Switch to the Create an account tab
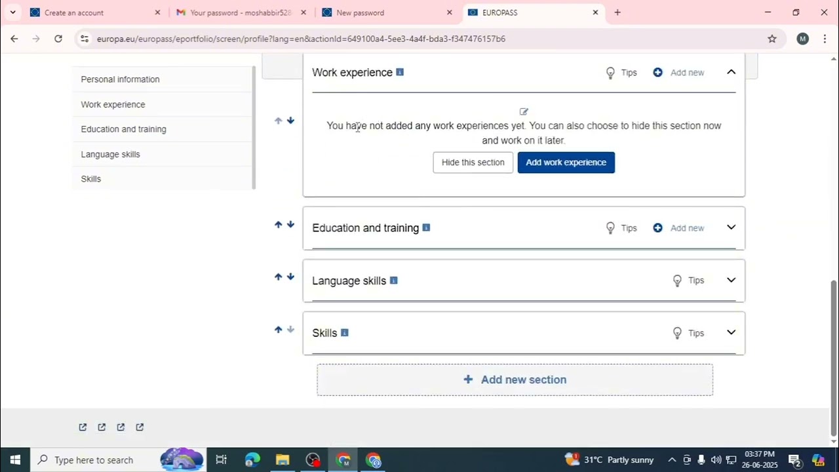 95,12
